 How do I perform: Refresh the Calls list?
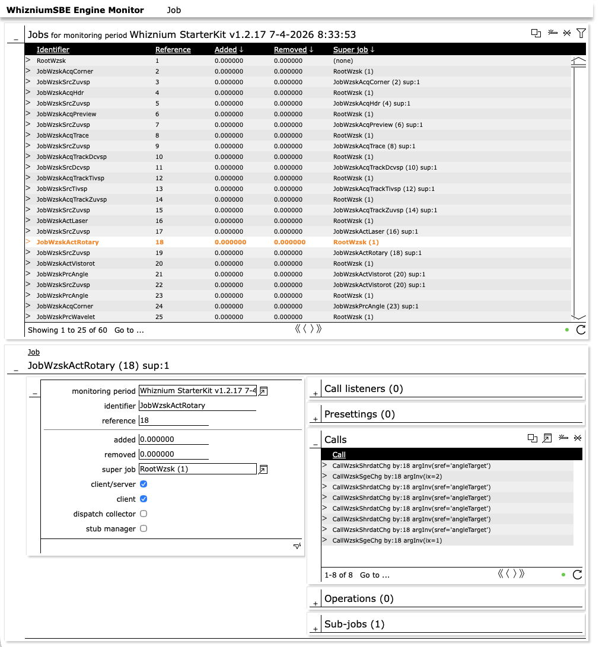click(x=578, y=575)
